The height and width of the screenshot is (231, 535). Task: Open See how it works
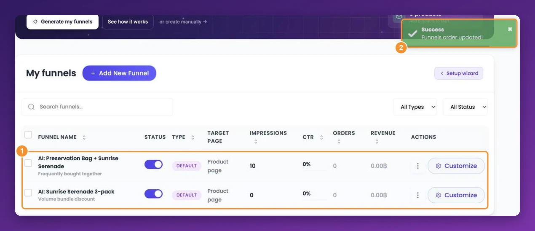point(128,21)
